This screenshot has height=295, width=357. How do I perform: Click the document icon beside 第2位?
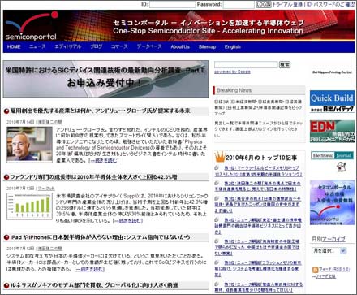[217, 184]
